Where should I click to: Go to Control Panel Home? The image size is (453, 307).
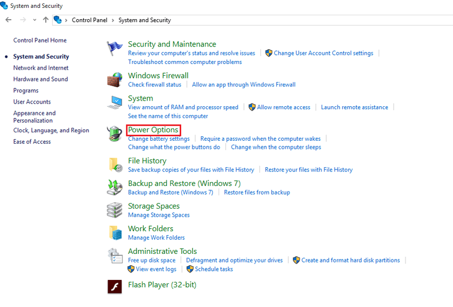coord(40,40)
